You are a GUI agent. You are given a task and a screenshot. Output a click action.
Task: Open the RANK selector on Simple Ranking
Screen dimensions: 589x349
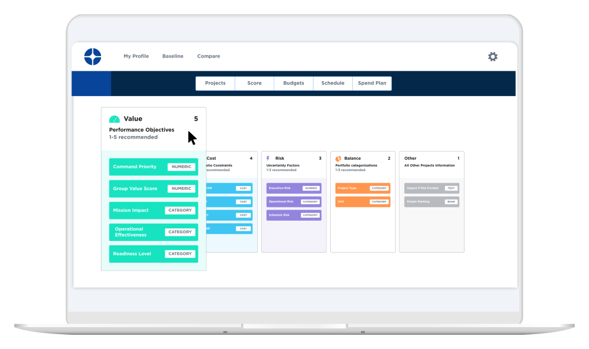pos(452,201)
